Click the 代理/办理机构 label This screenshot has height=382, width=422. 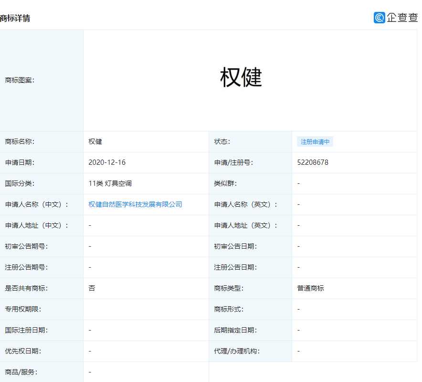coord(237,351)
